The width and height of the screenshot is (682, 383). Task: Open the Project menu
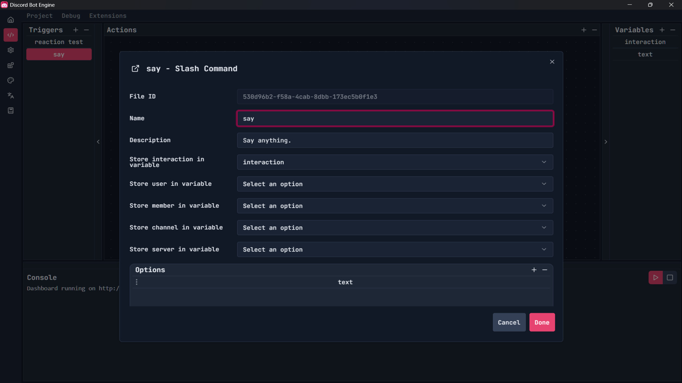point(39,16)
